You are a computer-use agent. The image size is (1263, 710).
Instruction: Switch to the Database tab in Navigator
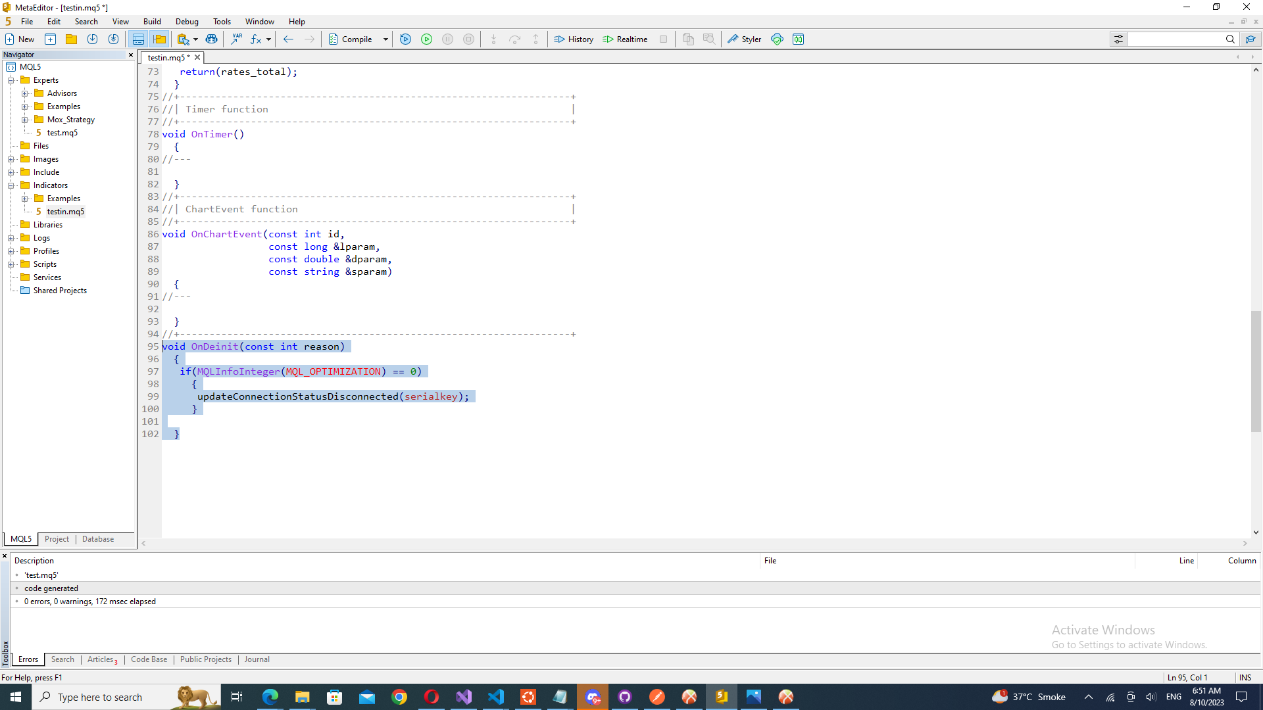(x=98, y=539)
